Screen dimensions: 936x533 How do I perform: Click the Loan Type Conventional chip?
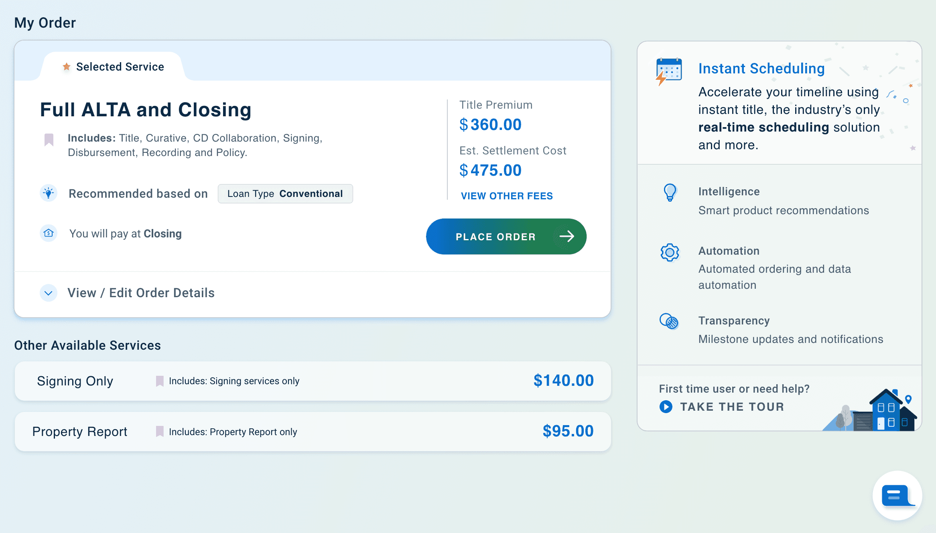285,194
